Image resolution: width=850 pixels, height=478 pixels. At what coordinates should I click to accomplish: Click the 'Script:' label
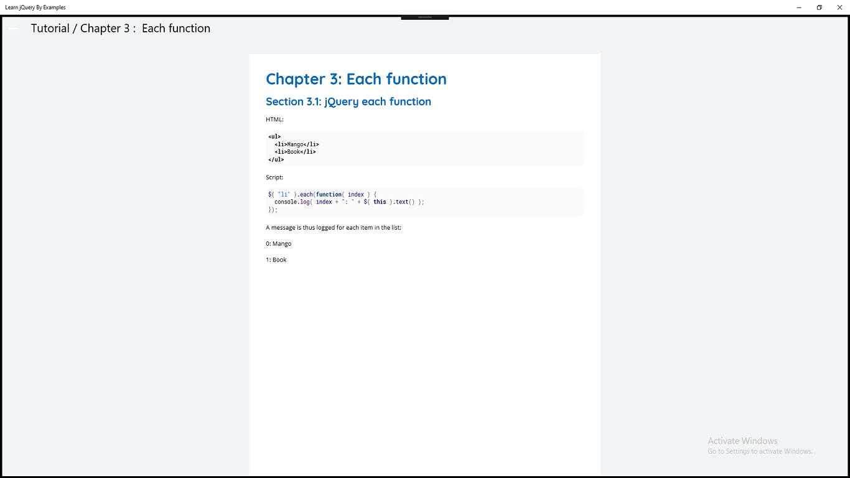coord(274,177)
